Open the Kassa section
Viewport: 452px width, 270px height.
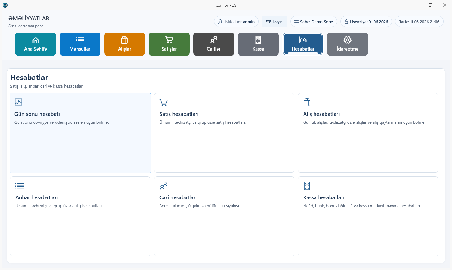coord(258,44)
